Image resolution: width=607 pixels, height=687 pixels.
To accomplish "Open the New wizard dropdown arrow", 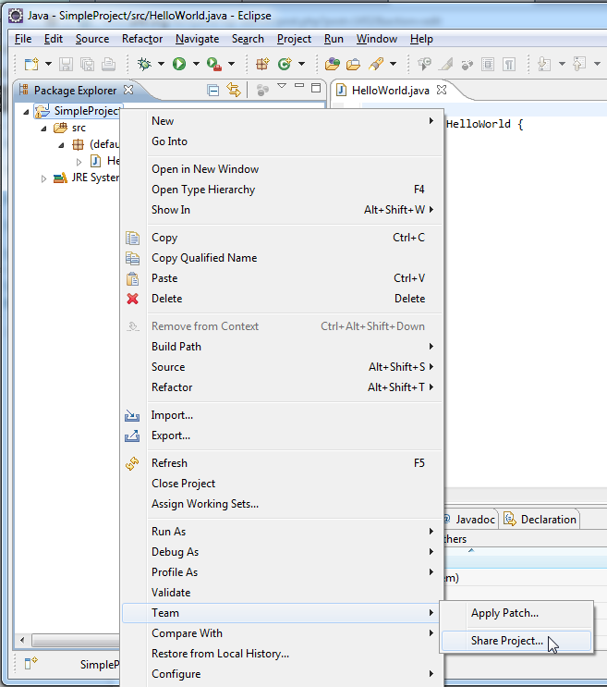I will tap(49, 65).
